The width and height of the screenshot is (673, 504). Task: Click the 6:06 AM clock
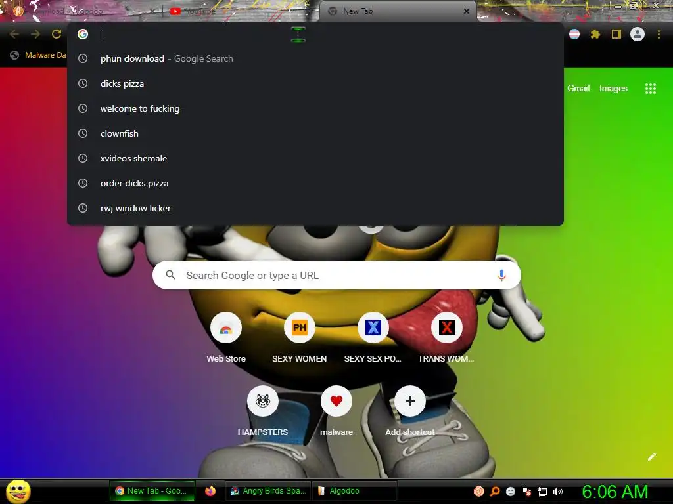pos(615,492)
